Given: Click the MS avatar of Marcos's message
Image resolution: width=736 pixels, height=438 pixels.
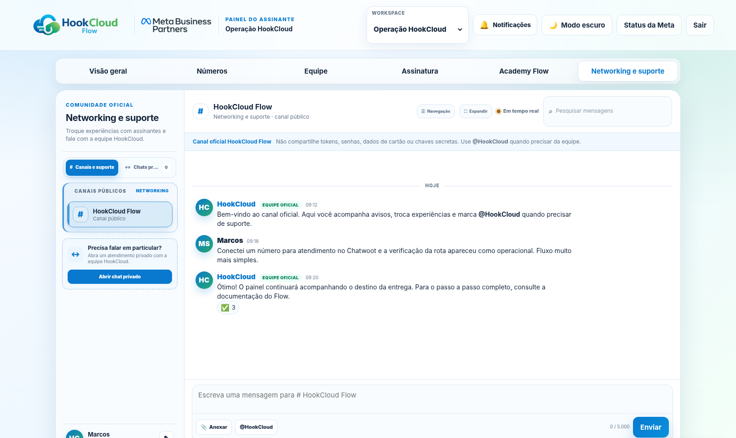Looking at the screenshot, I should 204,244.
